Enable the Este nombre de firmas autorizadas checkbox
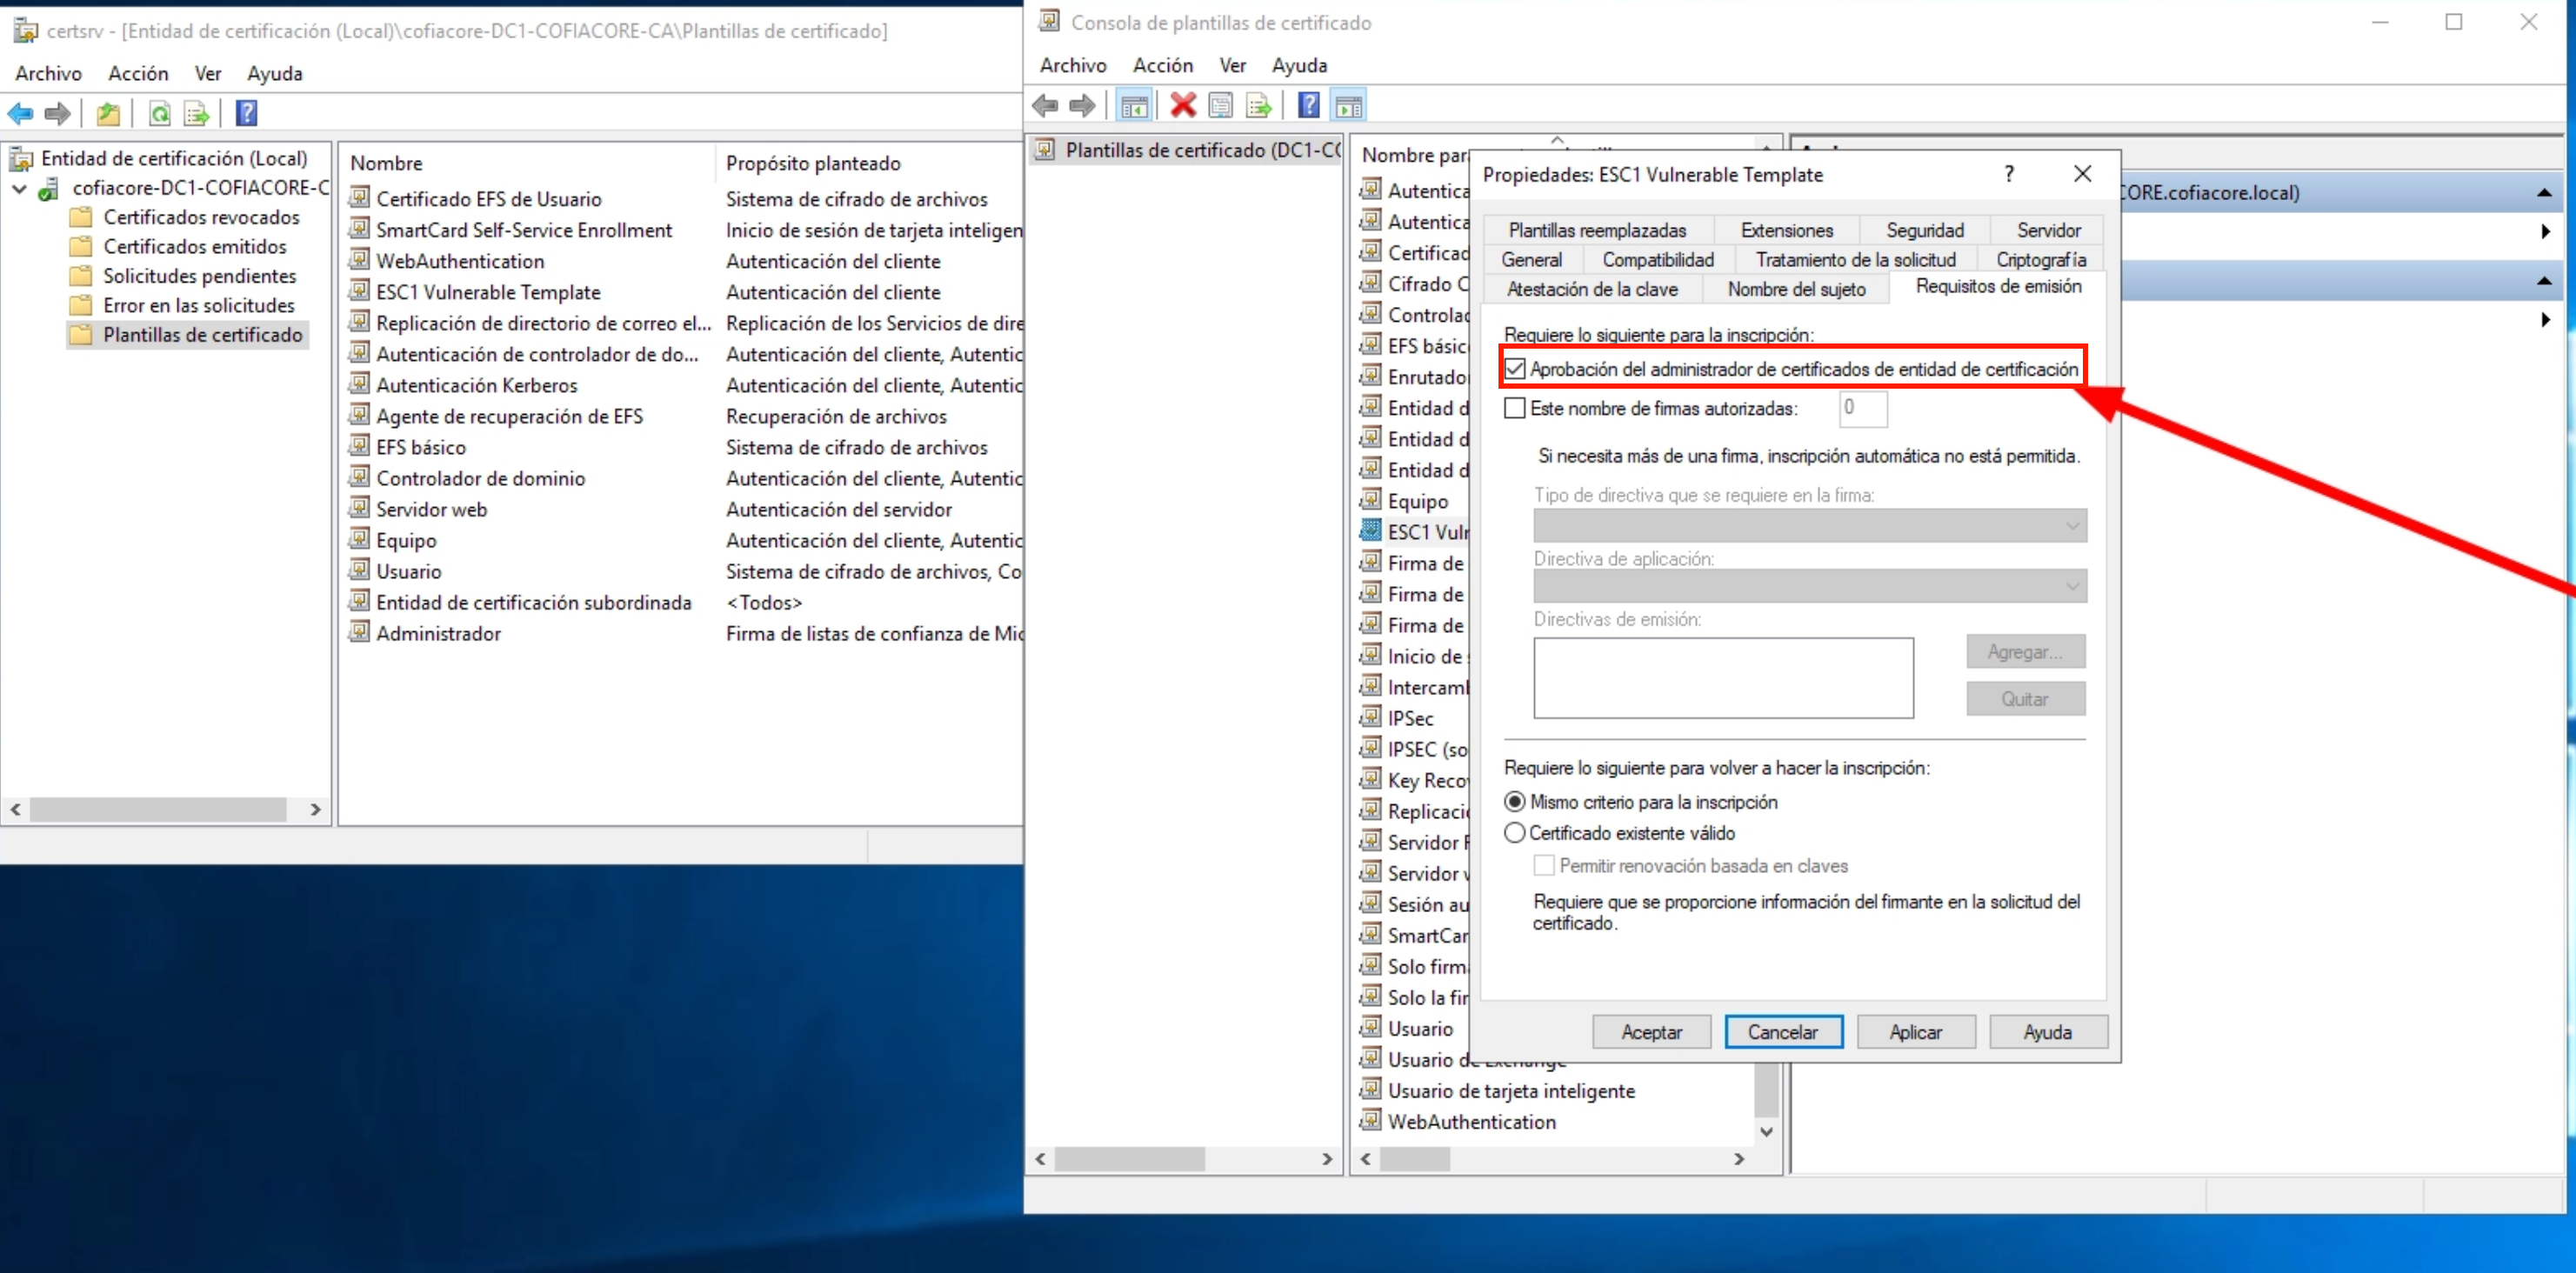The width and height of the screenshot is (2576, 1273). click(1515, 408)
